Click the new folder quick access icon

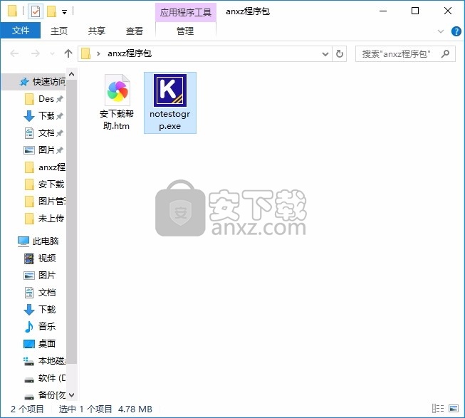pos(51,11)
